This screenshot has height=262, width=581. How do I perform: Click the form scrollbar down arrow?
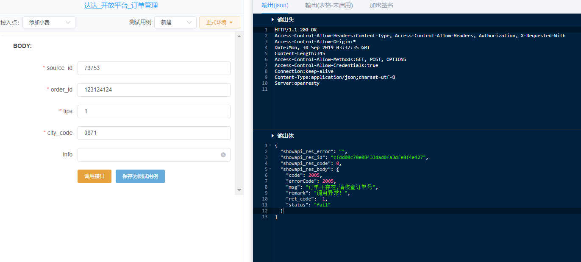coord(239,190)
